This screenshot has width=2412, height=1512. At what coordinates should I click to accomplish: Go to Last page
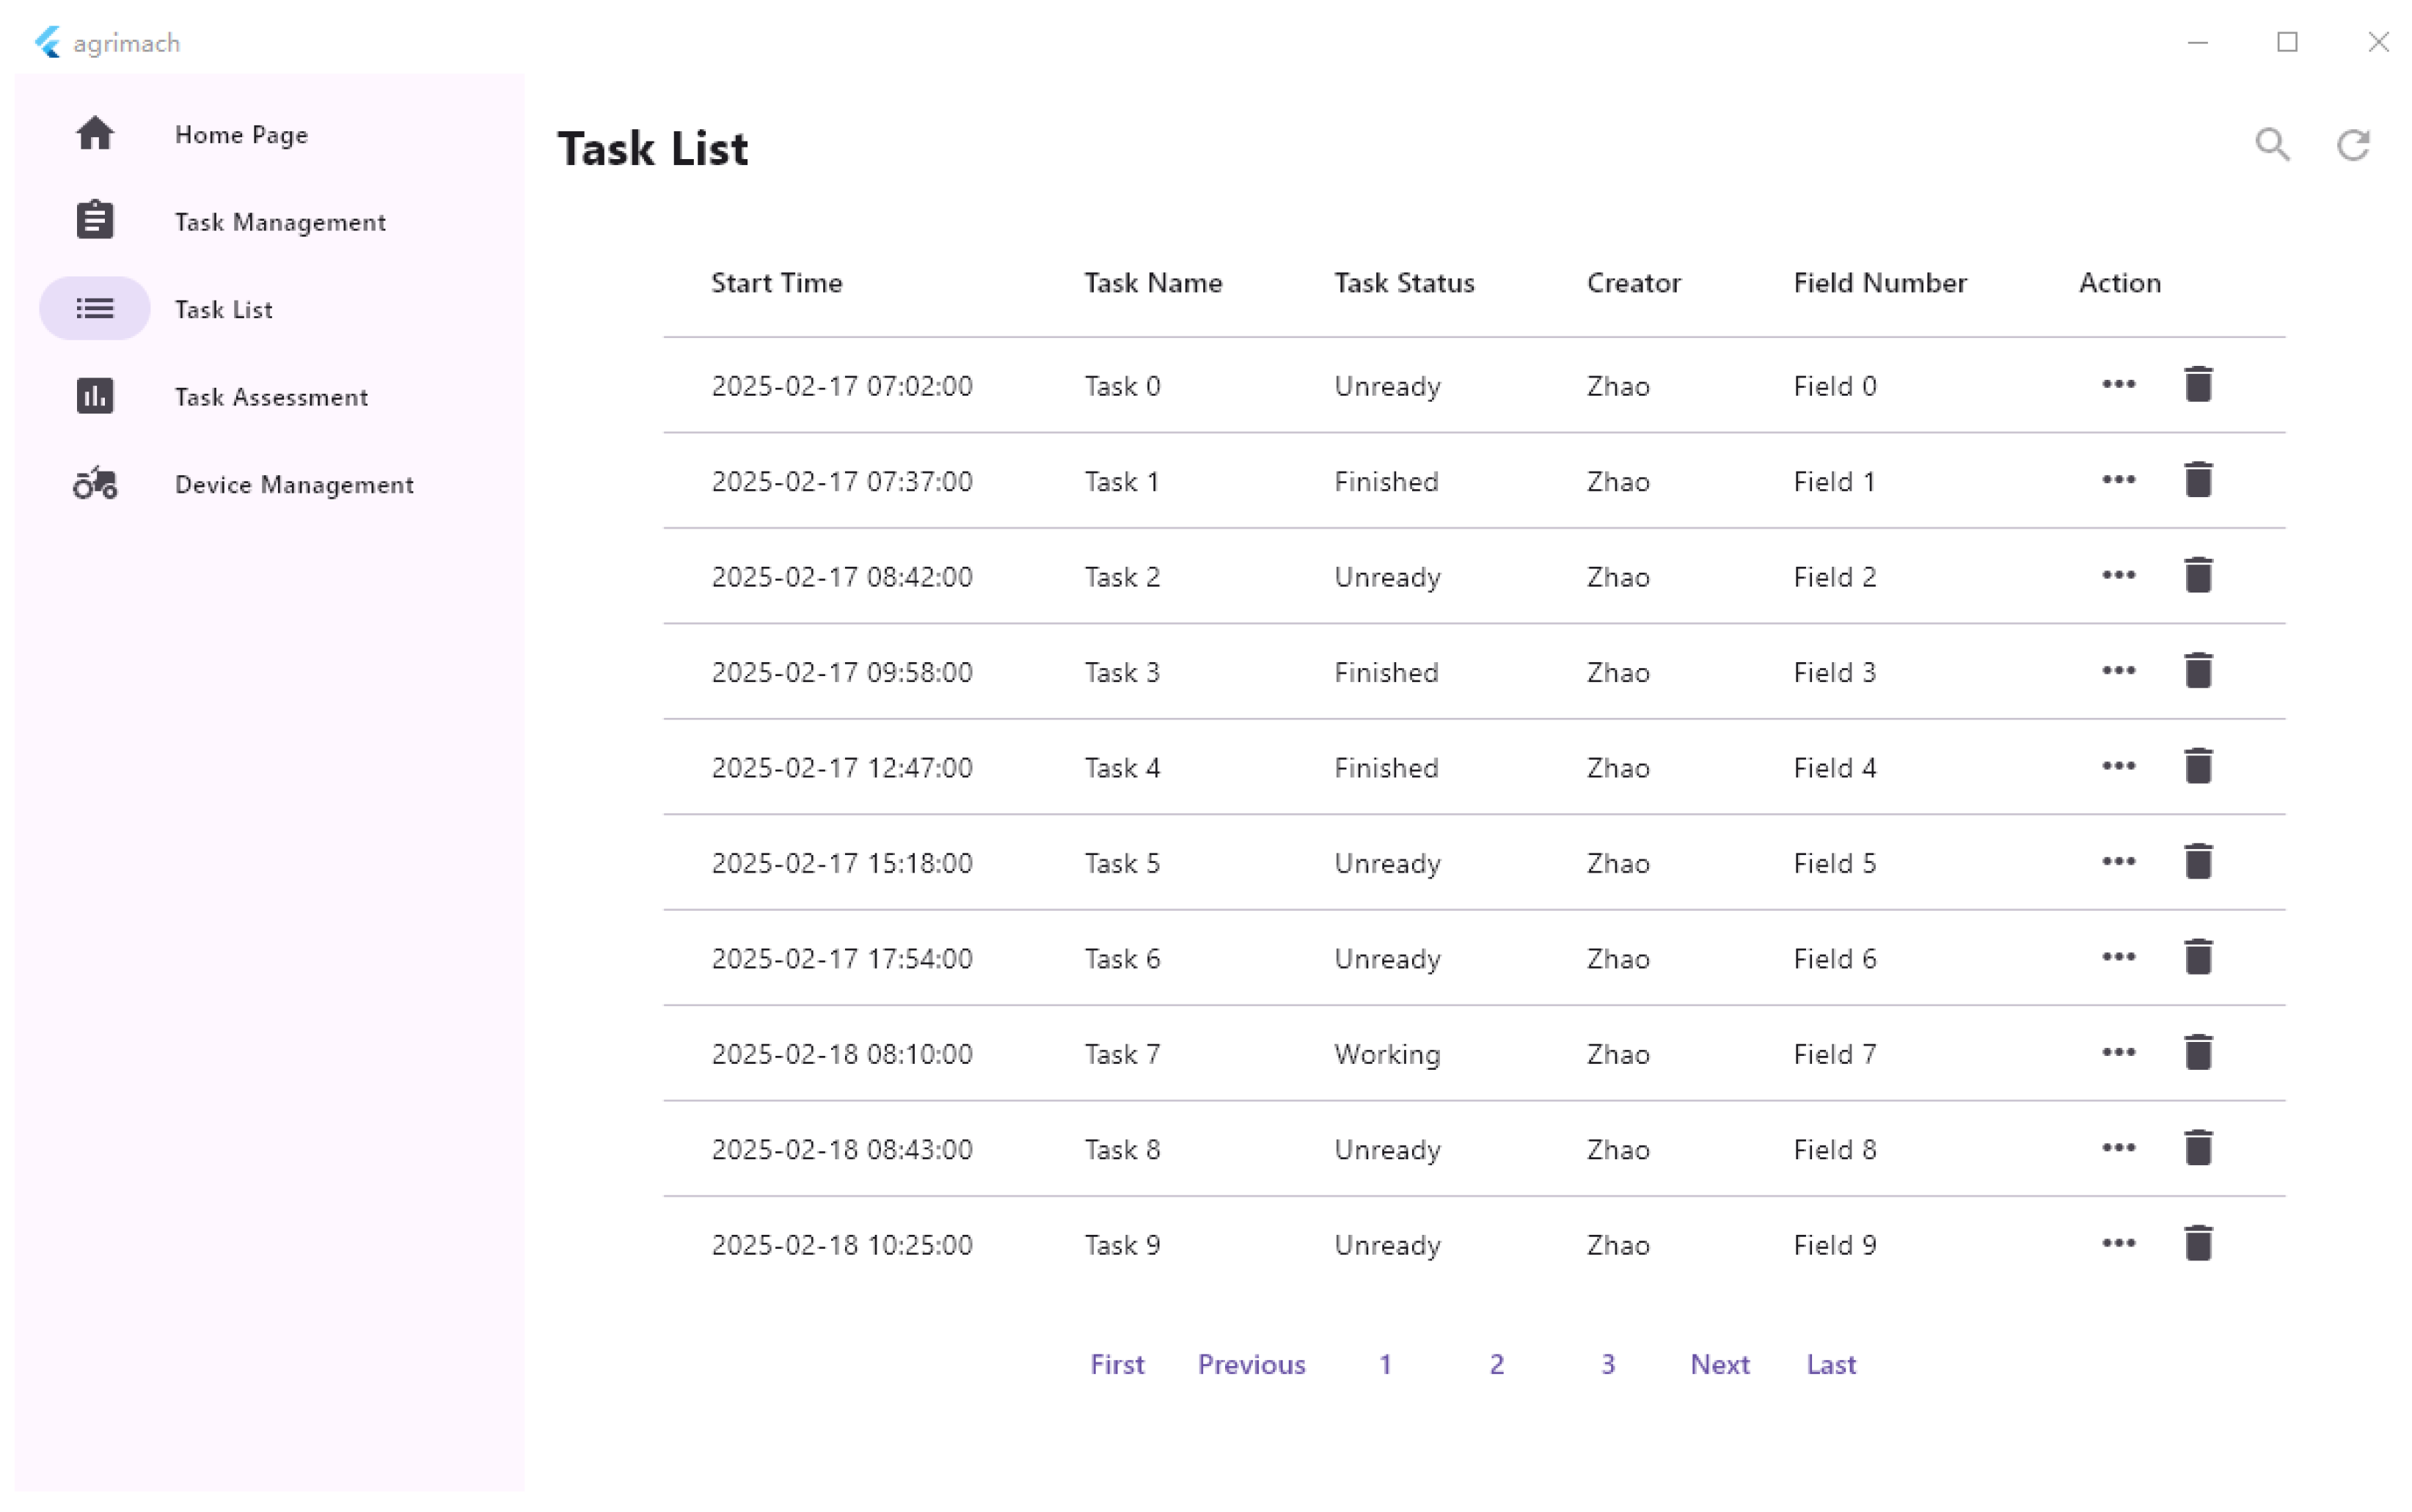pyautogui.click(x=1830, y=1364)
